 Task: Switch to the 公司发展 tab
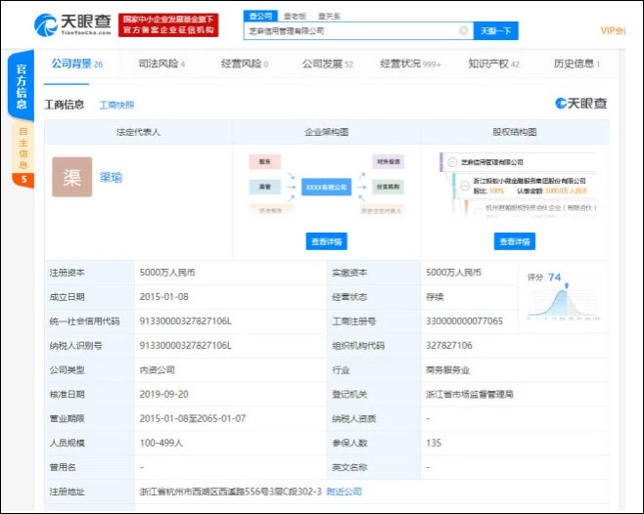[327, 64]
